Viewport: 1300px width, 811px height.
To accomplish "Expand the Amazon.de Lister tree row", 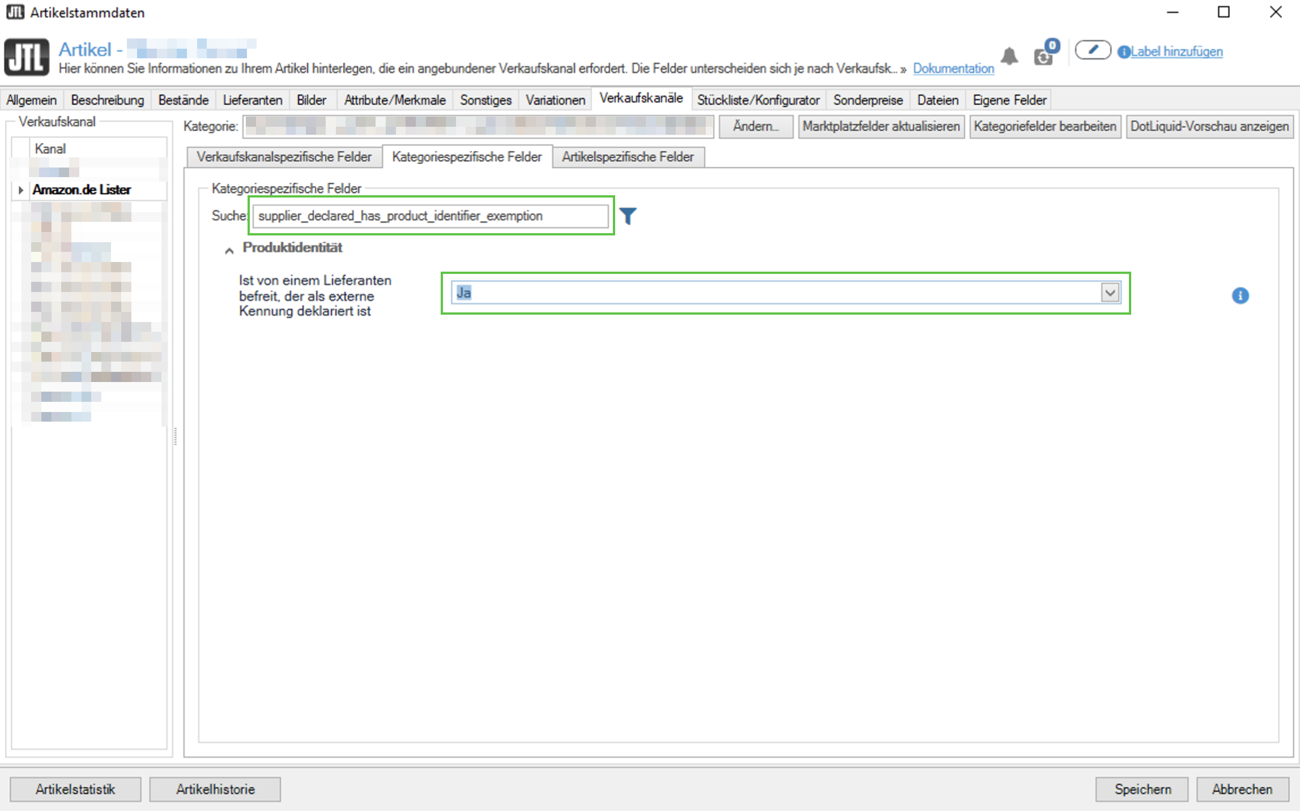I will coord(21,190).
